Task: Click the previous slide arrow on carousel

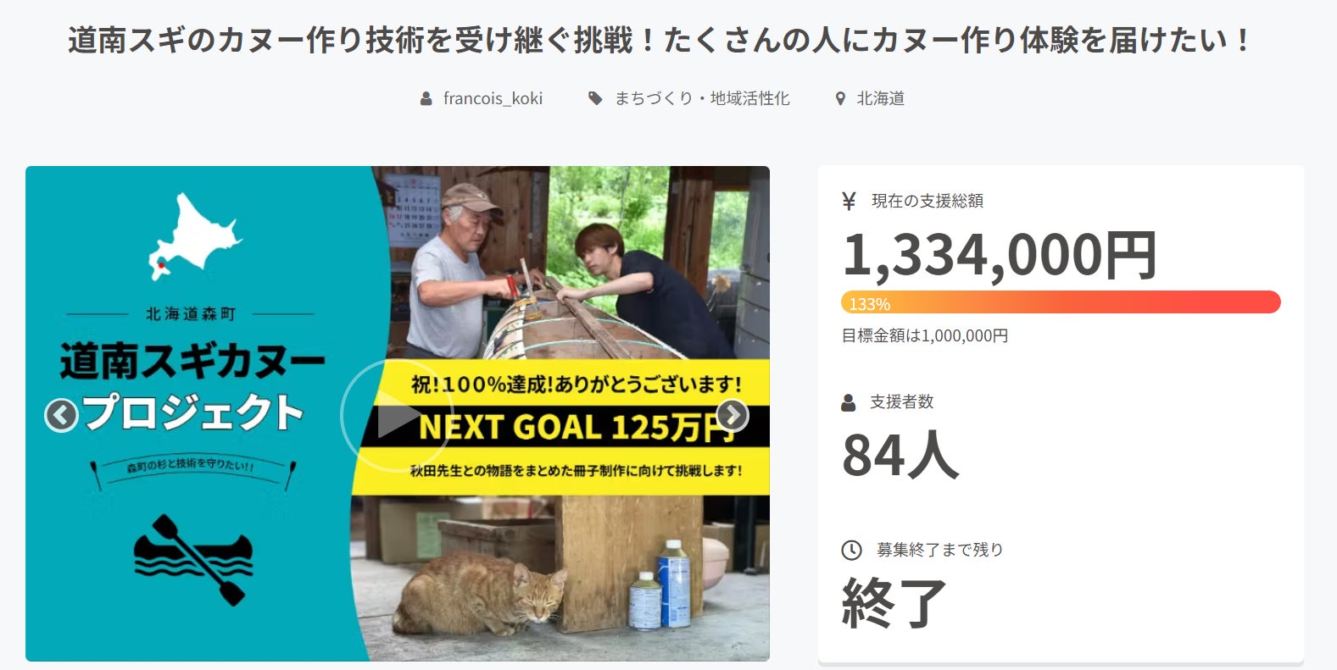Action: 61,415
